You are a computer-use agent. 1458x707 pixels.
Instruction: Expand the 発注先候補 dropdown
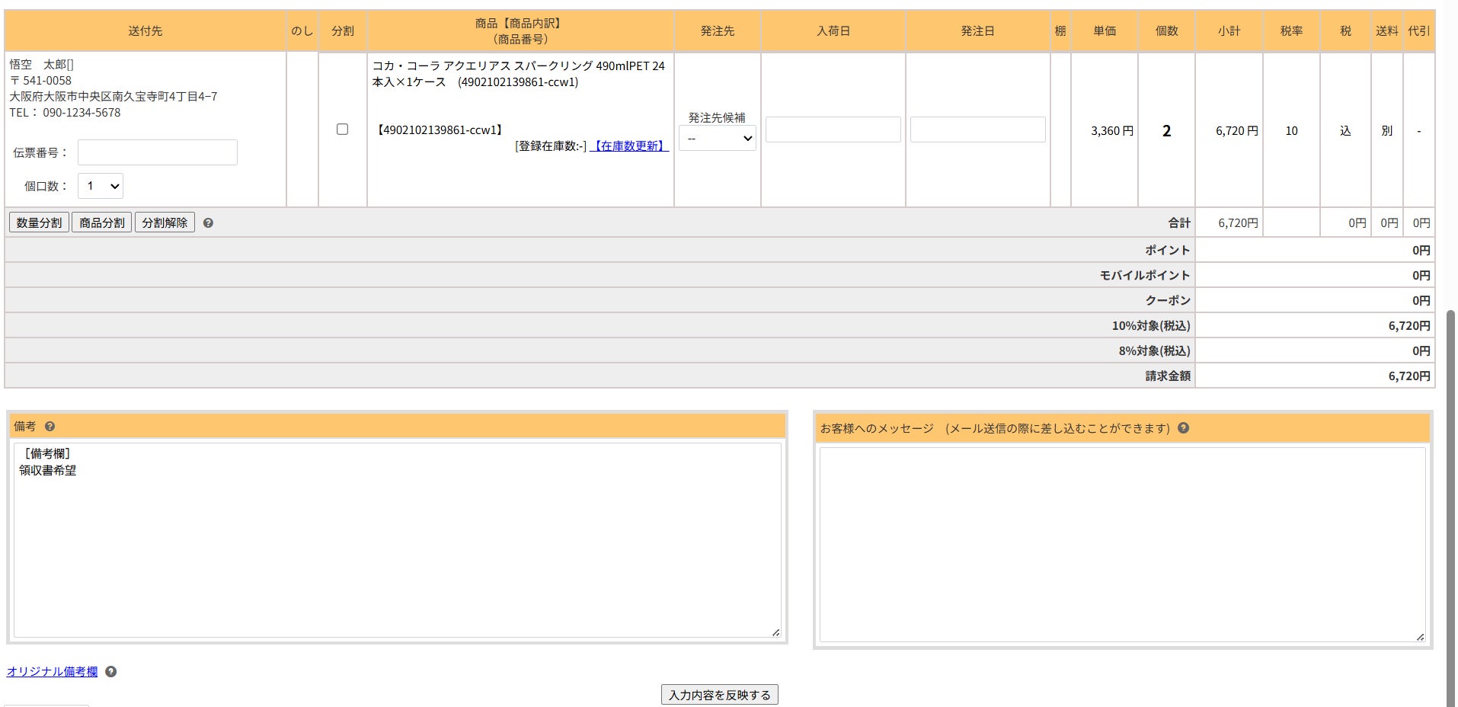pos(717,138)
